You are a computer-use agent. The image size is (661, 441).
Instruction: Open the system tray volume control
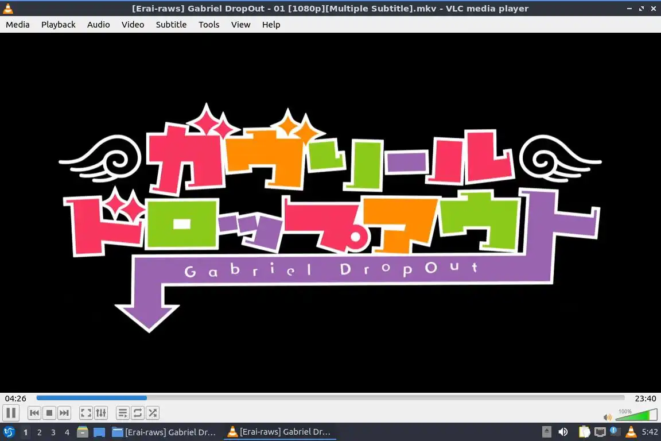[563, 432]
